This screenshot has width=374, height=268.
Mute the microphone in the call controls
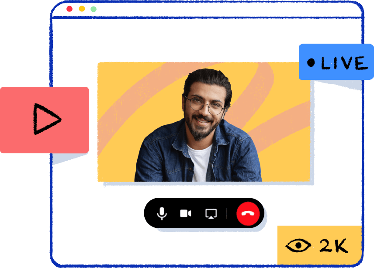pos(162,213)
